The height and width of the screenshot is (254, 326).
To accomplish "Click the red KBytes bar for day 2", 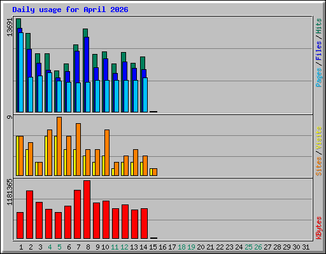I will point(29,215).
